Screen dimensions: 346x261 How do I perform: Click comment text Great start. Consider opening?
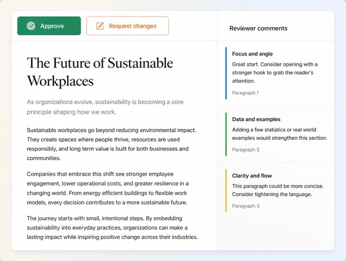tap(274, 73)
